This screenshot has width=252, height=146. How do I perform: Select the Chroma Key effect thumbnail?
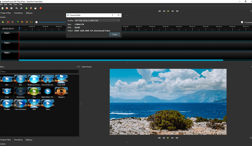pyautogui.click(x=48, y=79)
